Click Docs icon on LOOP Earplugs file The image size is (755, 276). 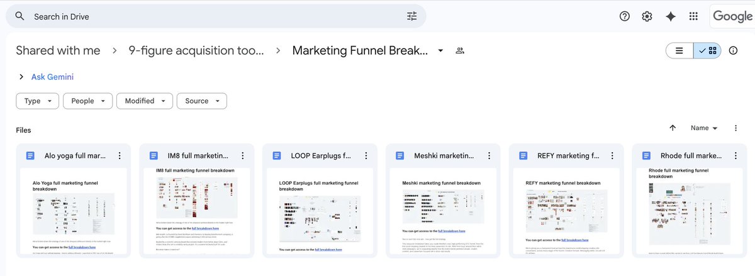pyautogui.click(x=277, y=156)
